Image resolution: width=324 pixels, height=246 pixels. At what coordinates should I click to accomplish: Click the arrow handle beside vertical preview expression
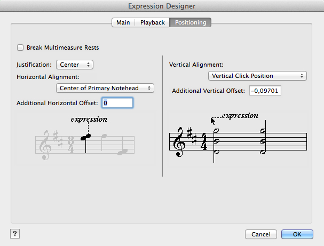[x=213, y=121]
